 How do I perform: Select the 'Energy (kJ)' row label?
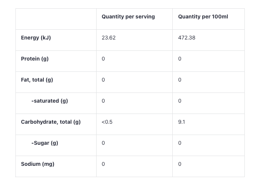36,38
